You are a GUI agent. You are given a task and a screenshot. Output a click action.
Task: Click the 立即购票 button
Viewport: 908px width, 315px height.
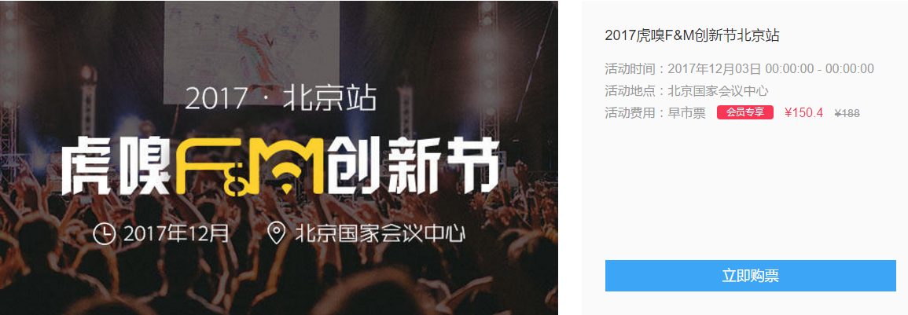pos(751,276)
